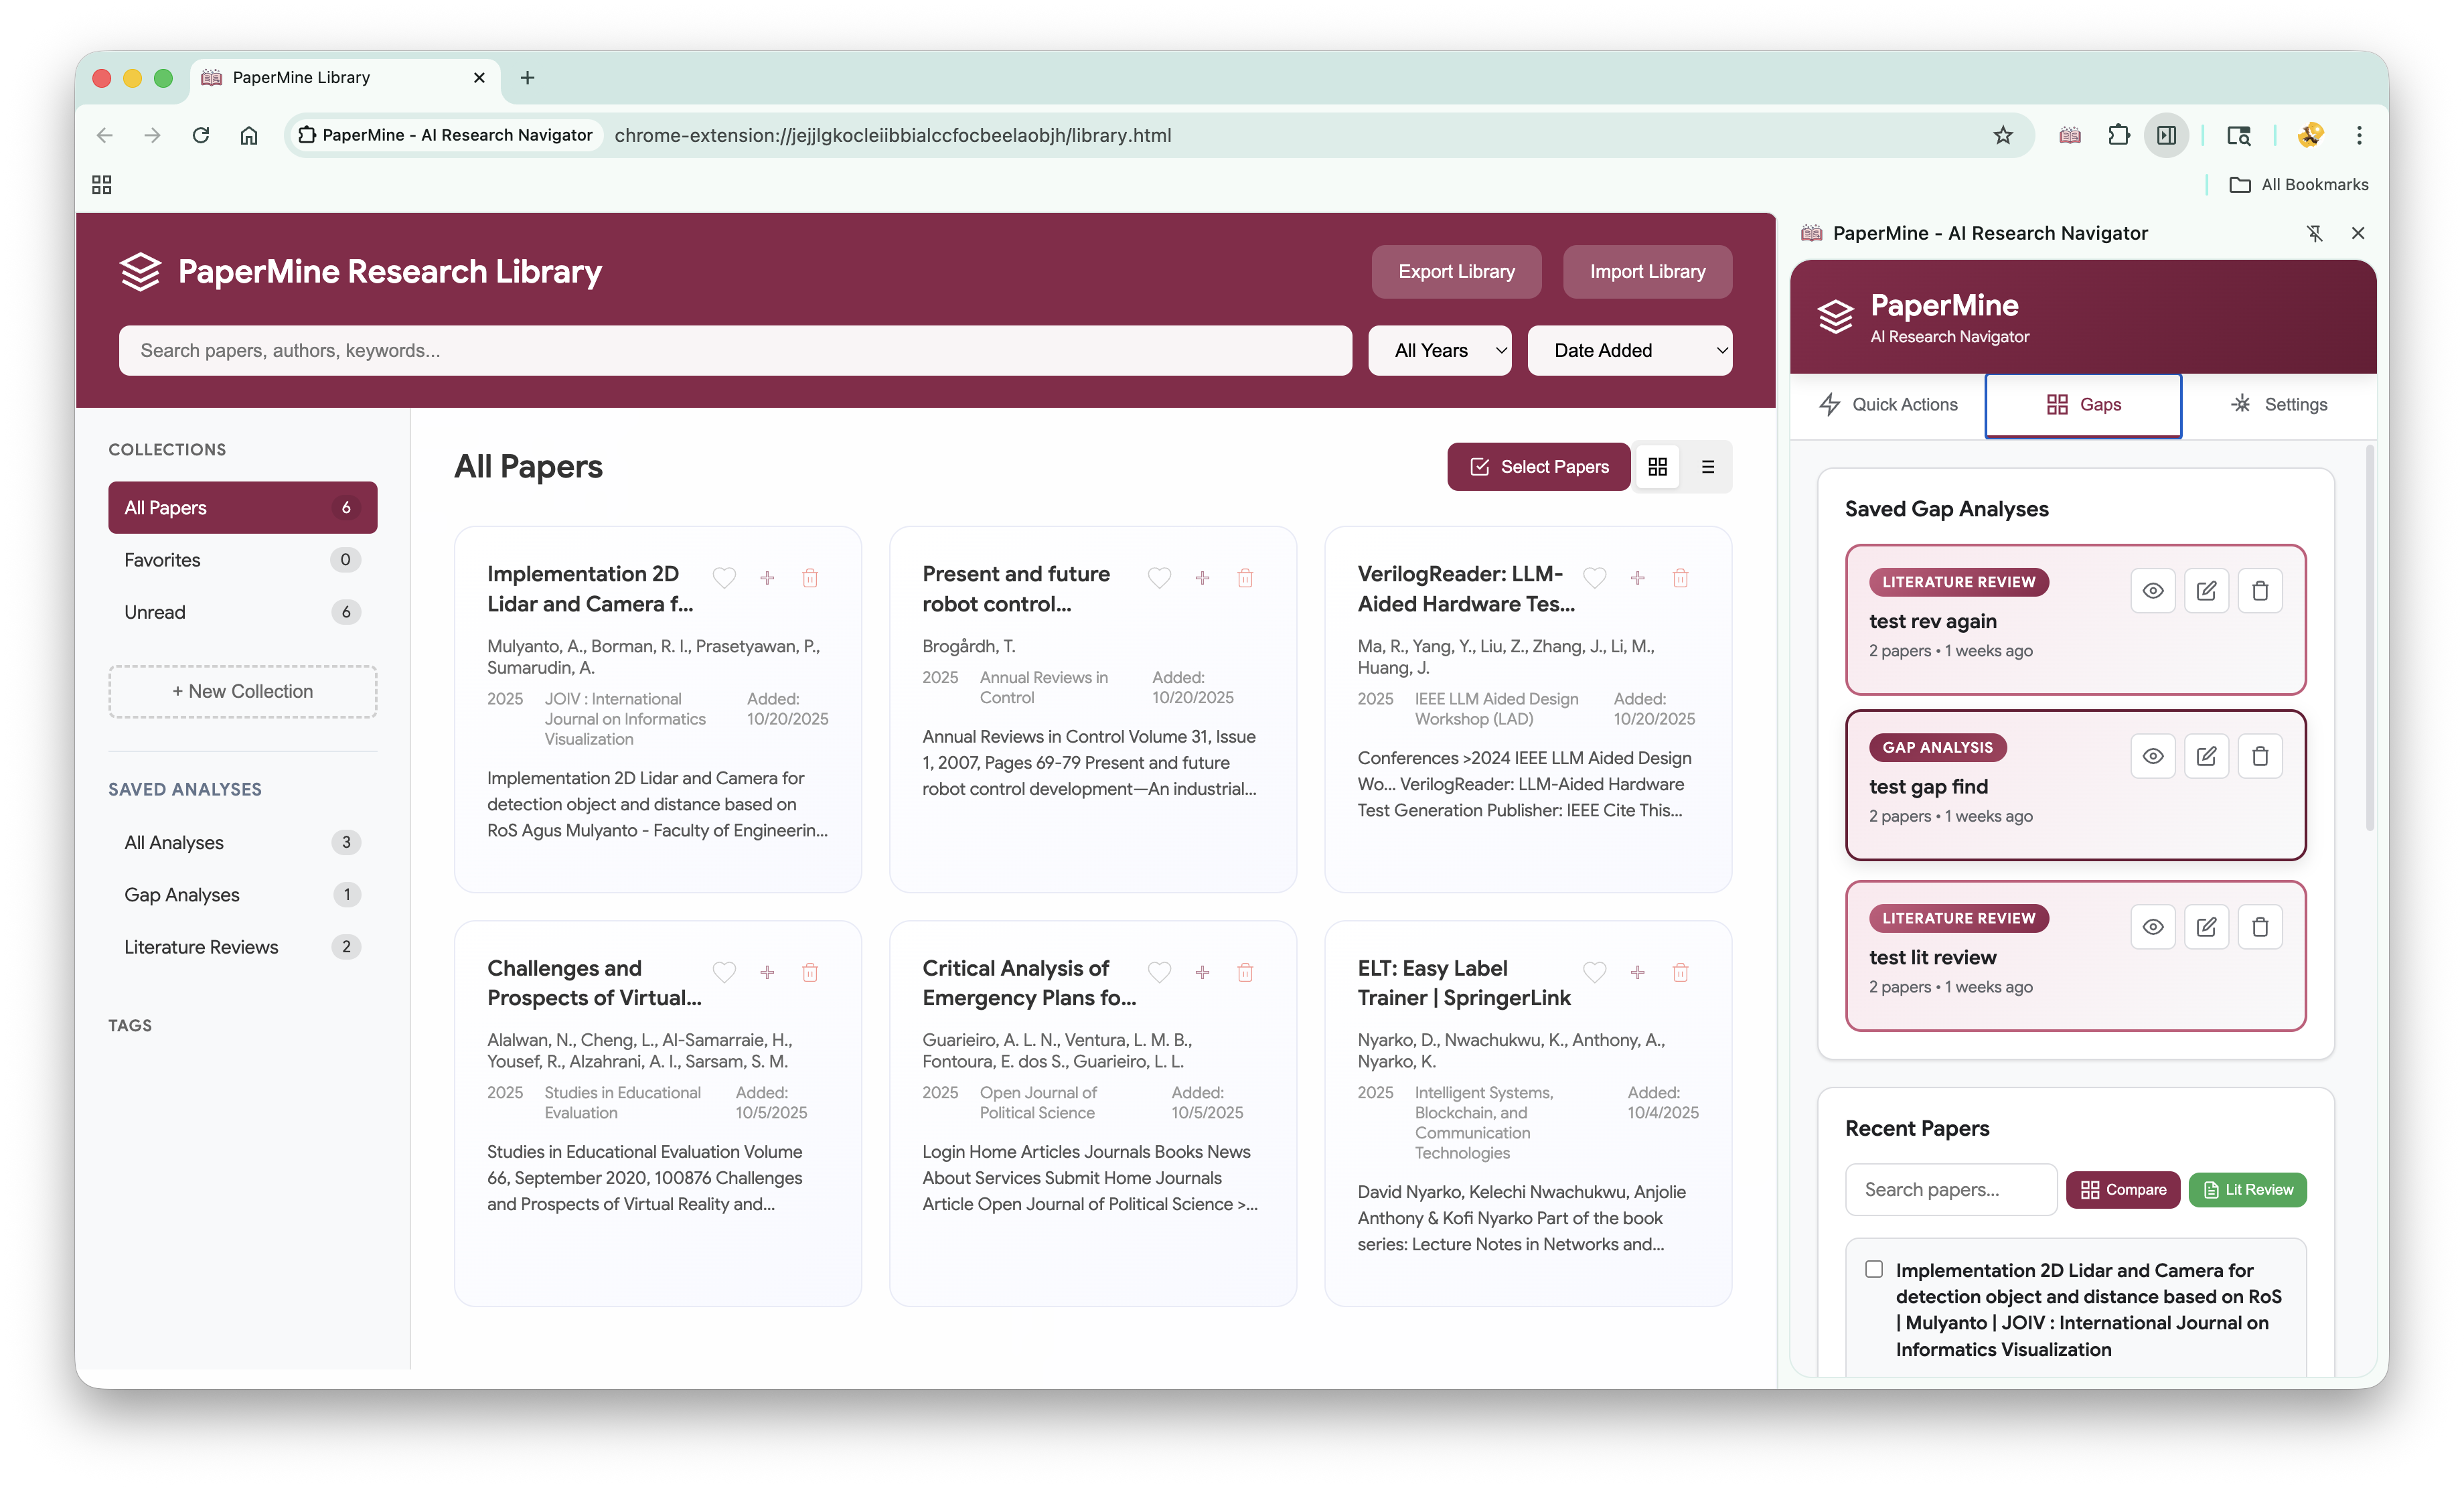View the test rev again analysis
Screen dimensions: 2464x1488
tap(2152, 591)
